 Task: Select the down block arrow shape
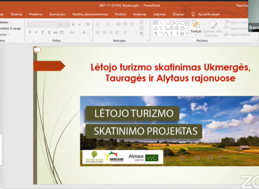click(177, 28)
